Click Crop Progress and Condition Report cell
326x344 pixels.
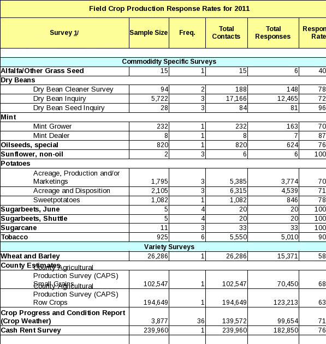point(64,317)
